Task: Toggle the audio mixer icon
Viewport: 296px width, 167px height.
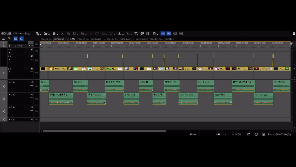Action: point(169,33)
